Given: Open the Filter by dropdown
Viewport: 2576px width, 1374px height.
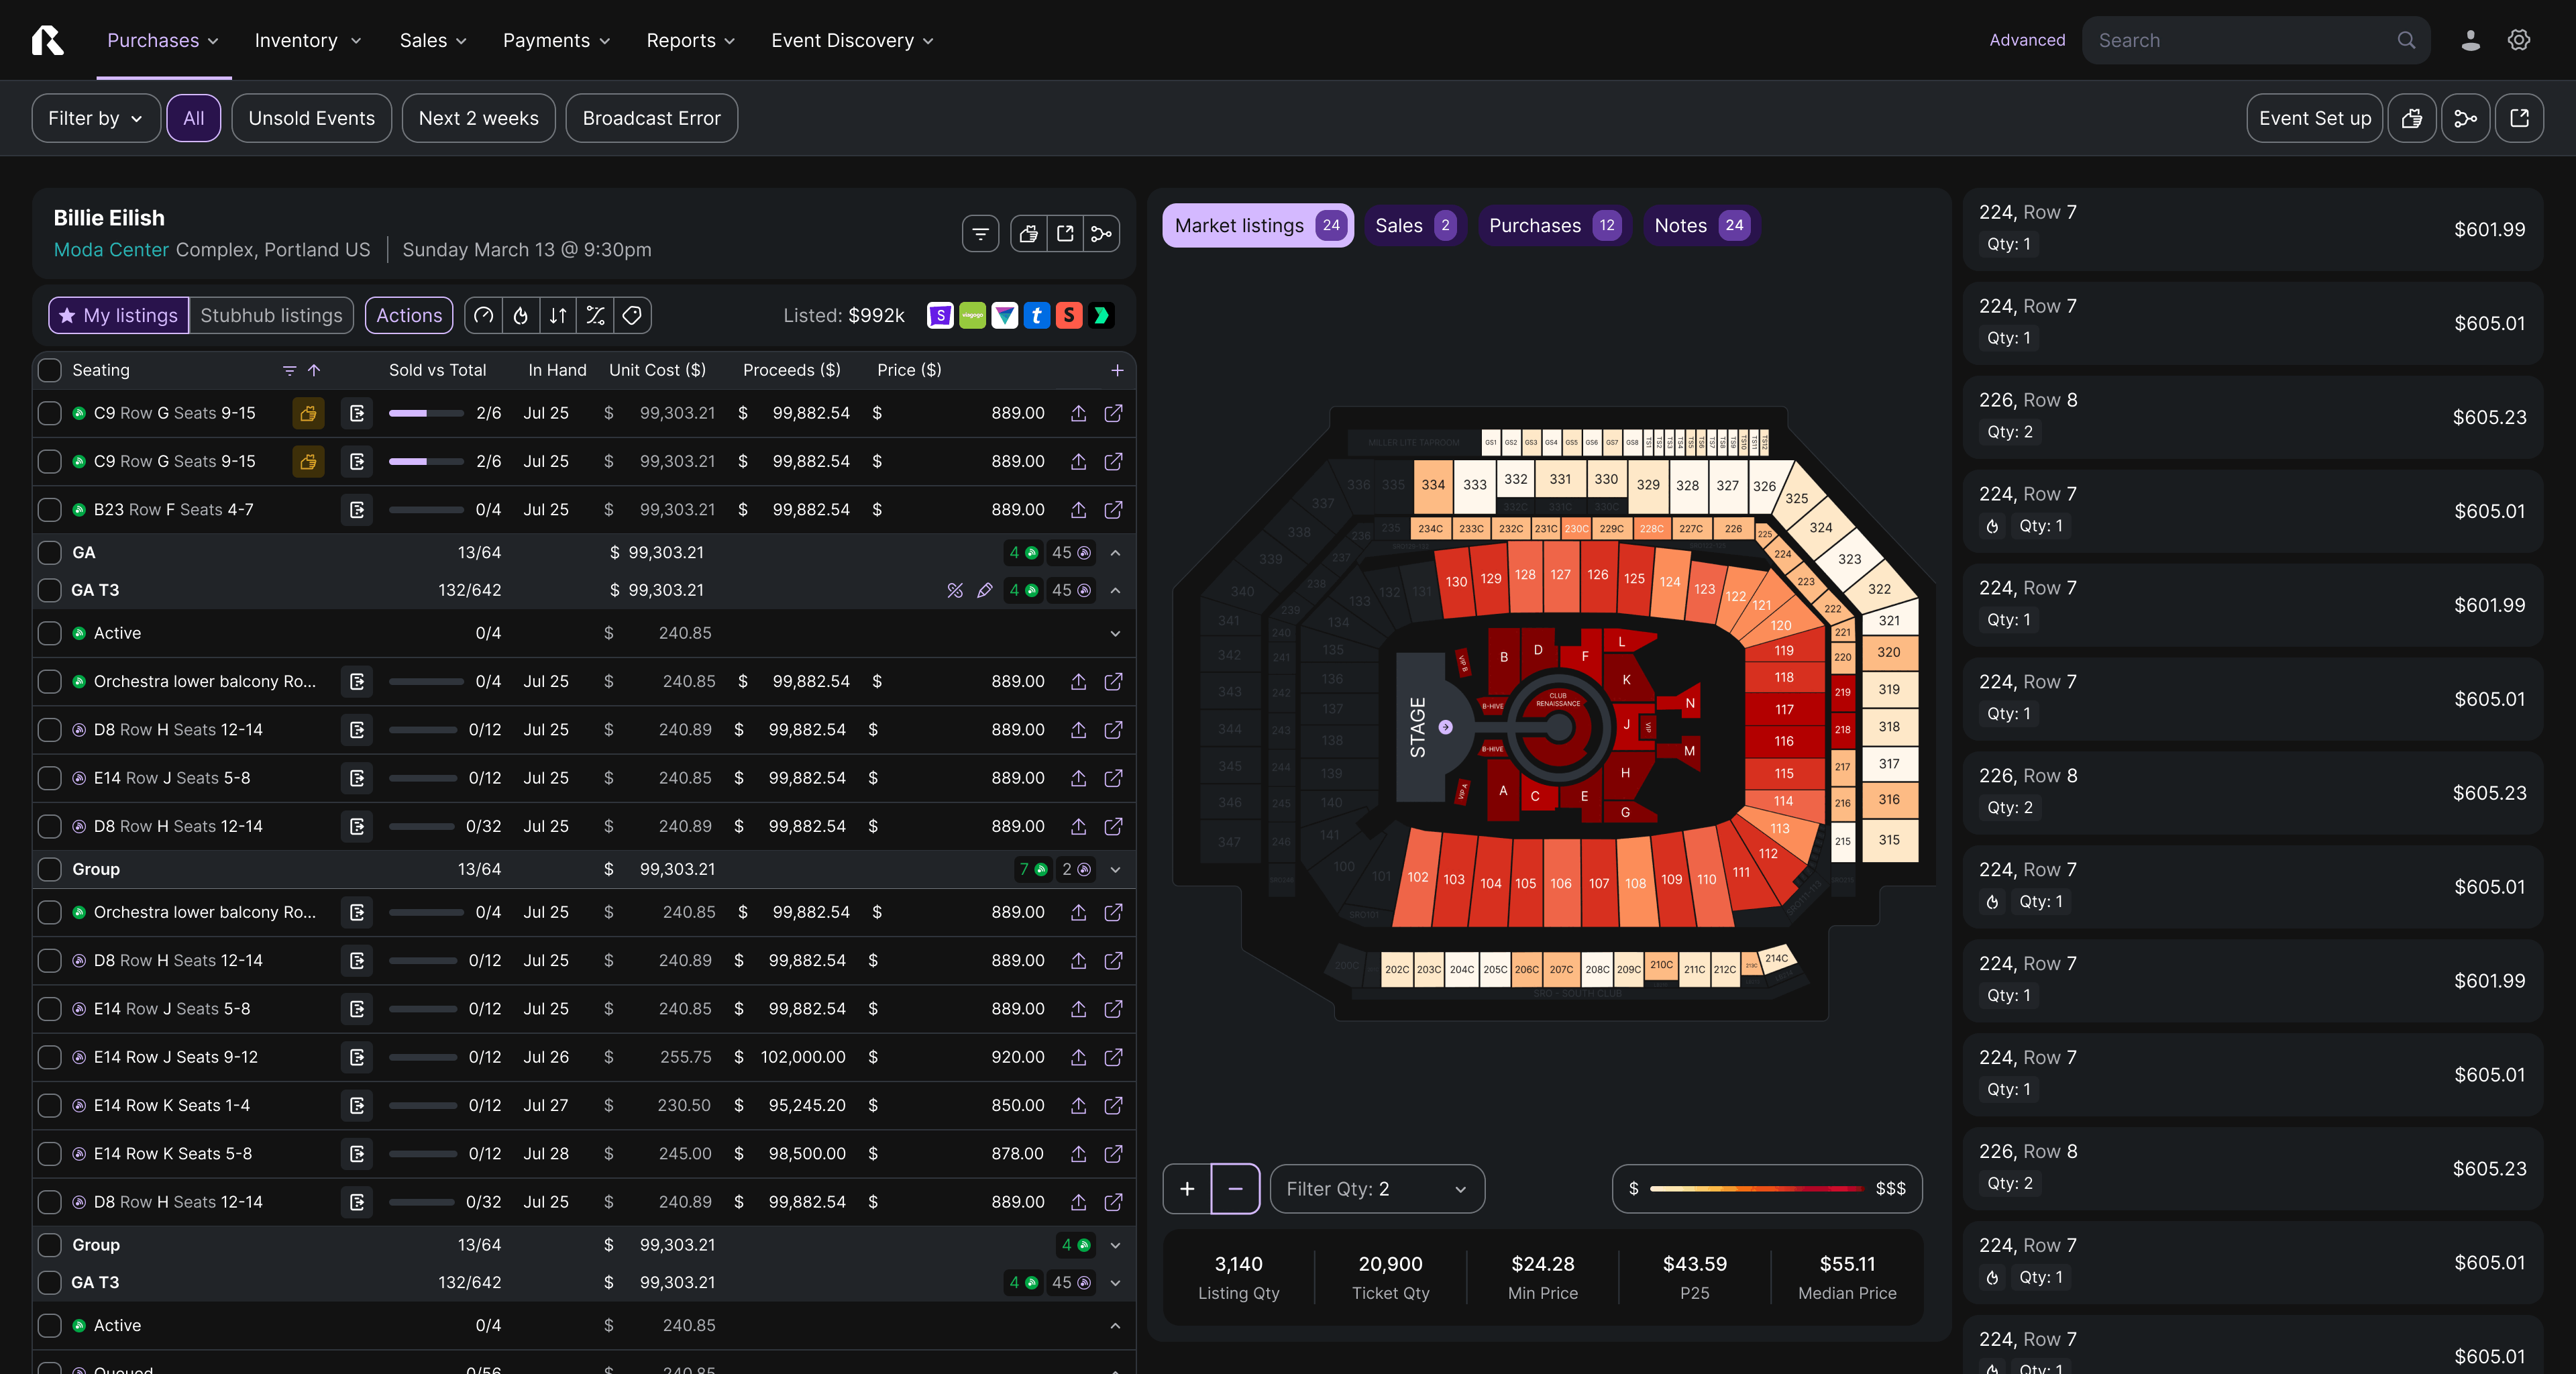Looking at the screenshot, I should click(x=95, y=118).
